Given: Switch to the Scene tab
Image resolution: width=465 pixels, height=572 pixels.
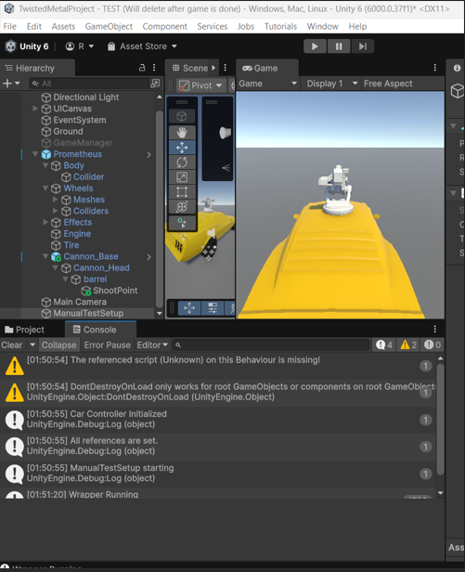Looking at the screenshot, I should [191, 68].
